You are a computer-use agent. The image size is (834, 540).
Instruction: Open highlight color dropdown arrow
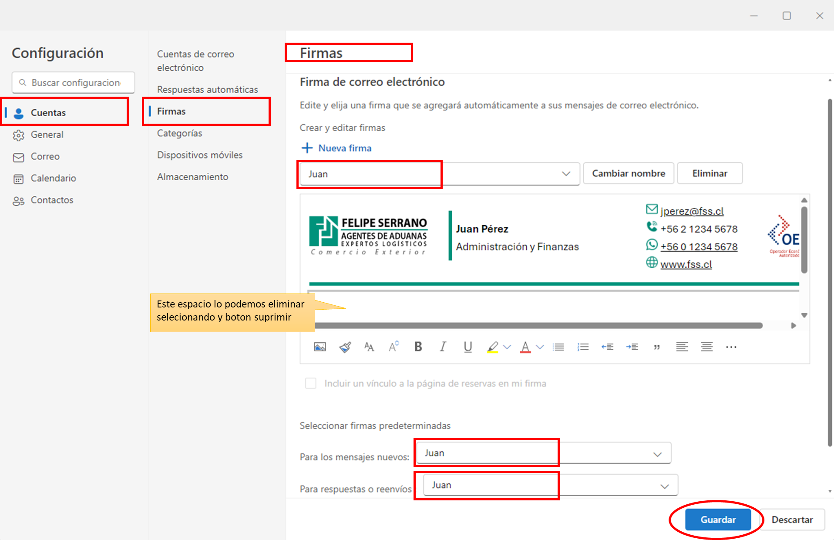click(507, 347)
